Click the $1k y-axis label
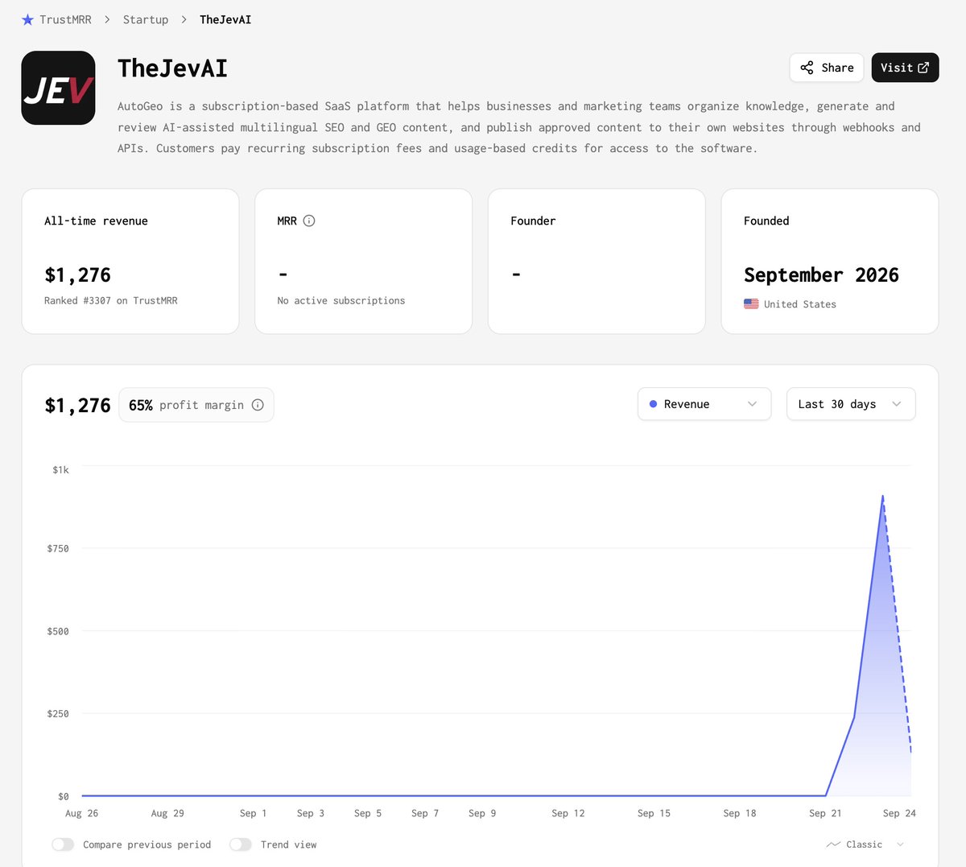 click(60, 469)
